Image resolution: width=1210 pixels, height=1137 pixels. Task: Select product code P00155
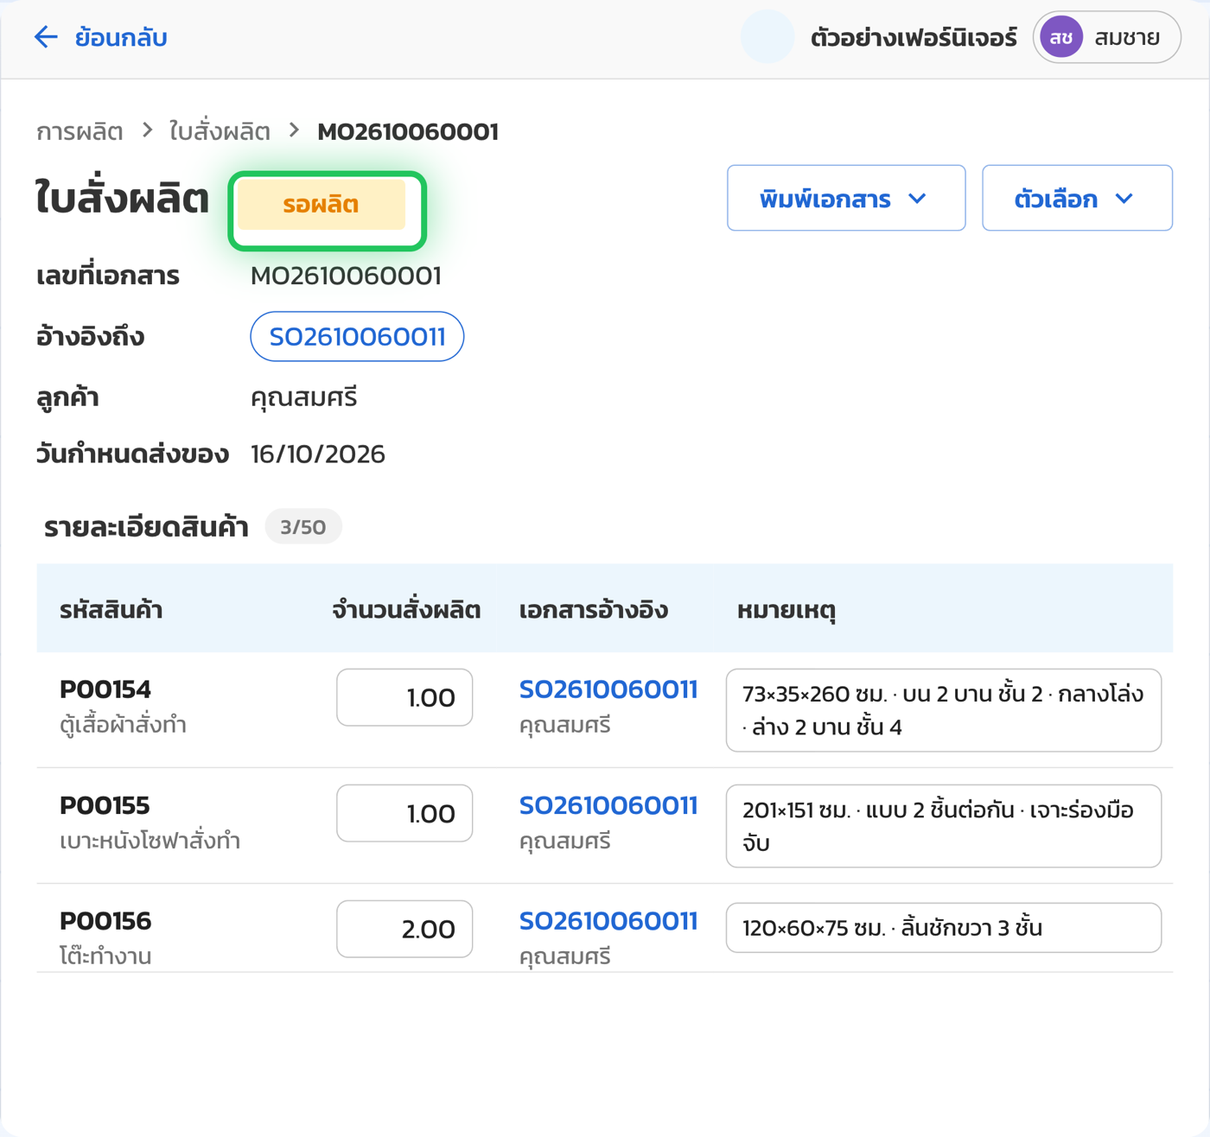tap(105, 805)
